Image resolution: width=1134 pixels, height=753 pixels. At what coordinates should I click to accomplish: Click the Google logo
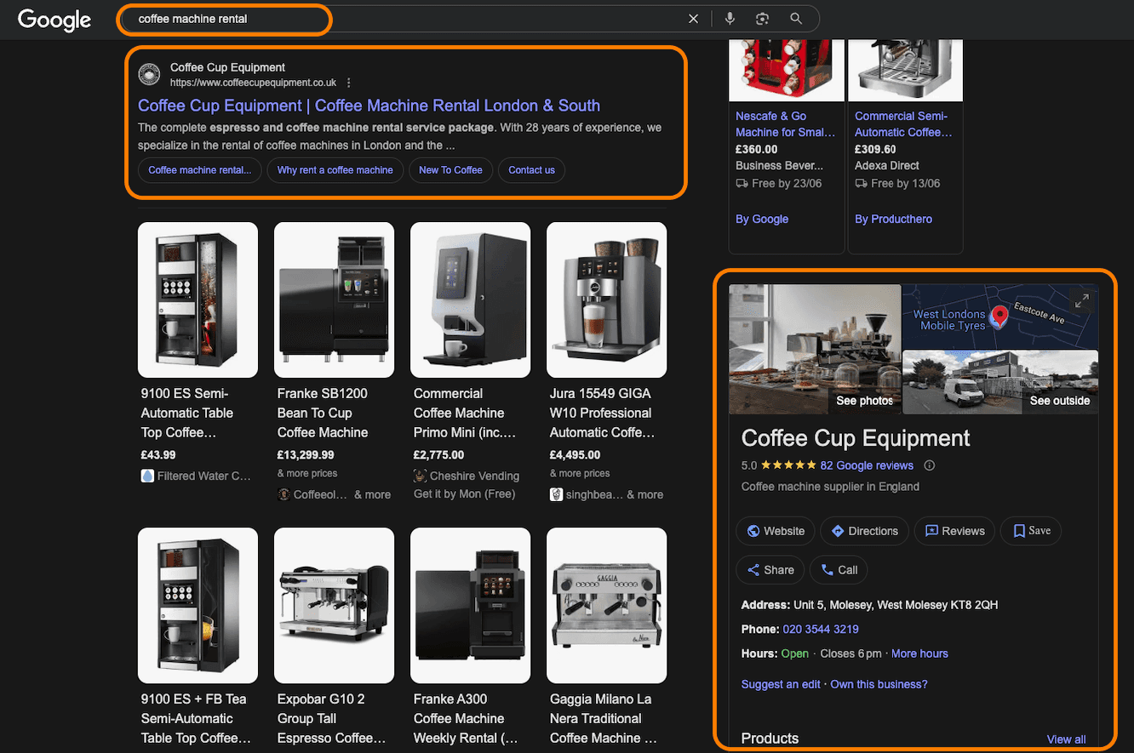tap(54, 20)
